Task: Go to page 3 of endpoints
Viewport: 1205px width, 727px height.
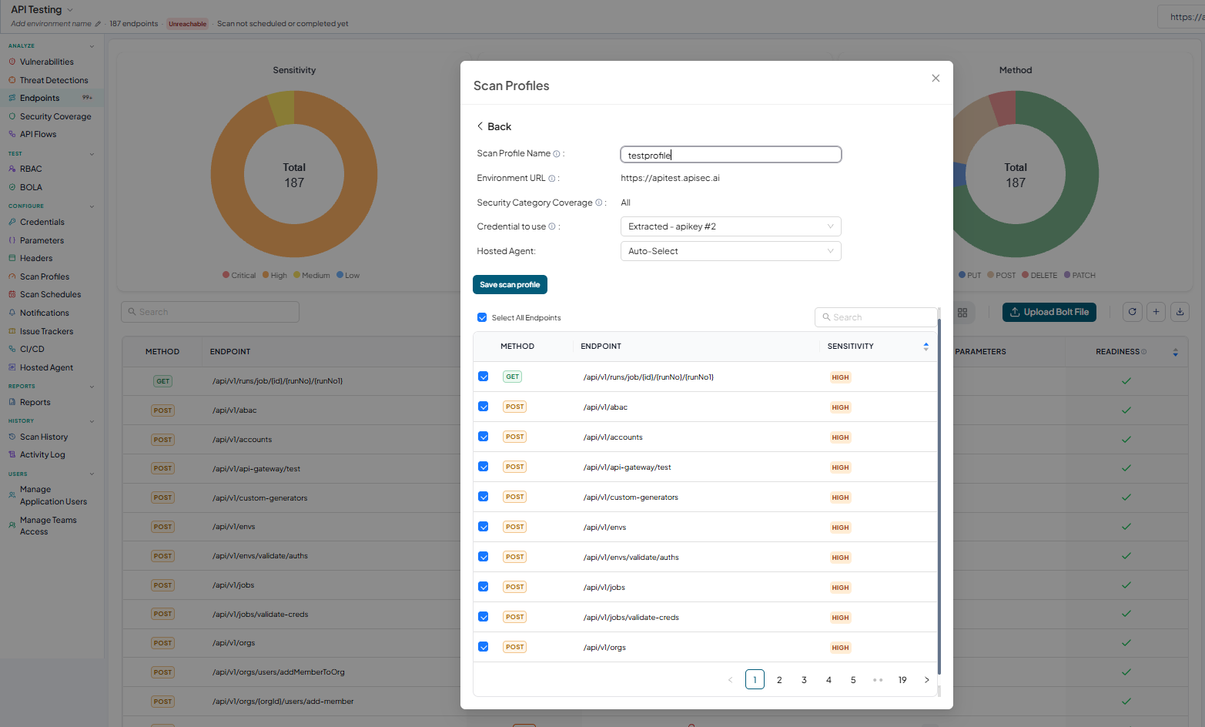Action: point(804,680)
